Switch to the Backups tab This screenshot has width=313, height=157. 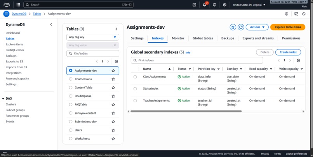(228, 38)
